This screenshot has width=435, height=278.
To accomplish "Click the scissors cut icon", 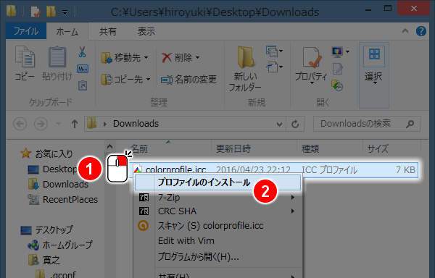I will point(82,52).
